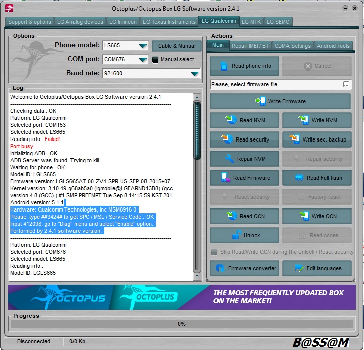Close the Octoplus window
Screen dimensions: 364x350
(355, 8)
